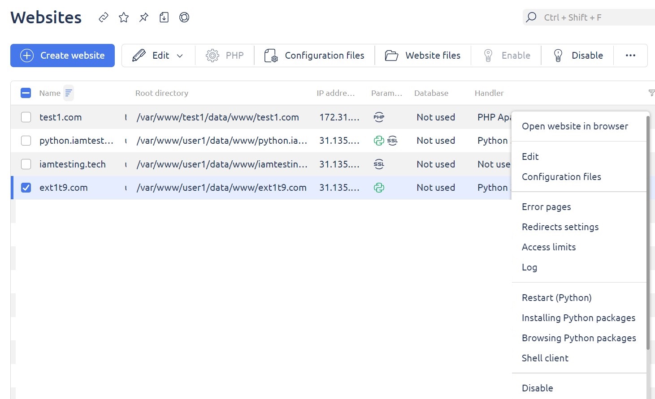Viewport: 655px width, 399px height.
Task: Check the test1.com row checkbox
Action: tap(26, 117)
